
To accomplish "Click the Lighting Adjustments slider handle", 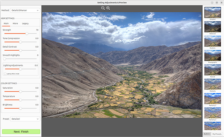I will (x=21, y=69).
